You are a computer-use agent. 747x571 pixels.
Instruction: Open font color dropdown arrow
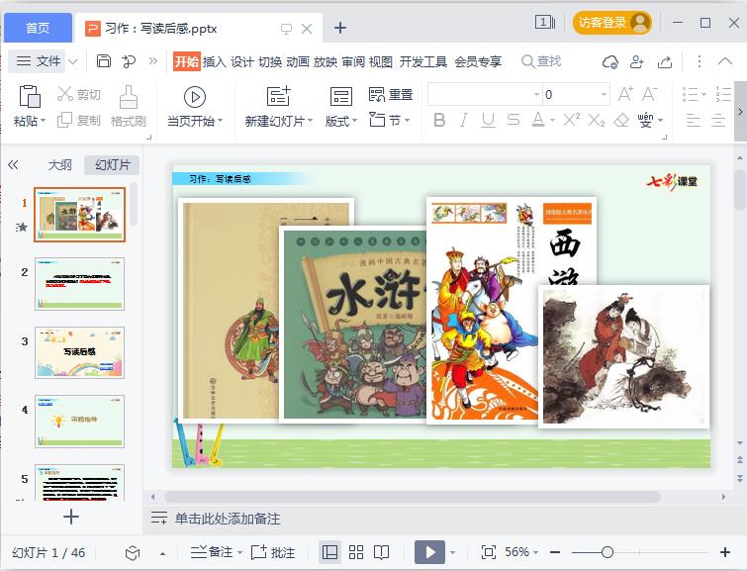[553, 120]
